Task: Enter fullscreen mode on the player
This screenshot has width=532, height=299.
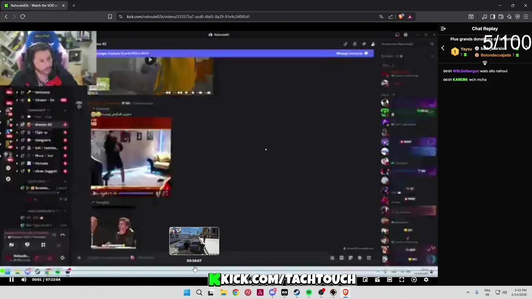Action: [x=401, y=279]
